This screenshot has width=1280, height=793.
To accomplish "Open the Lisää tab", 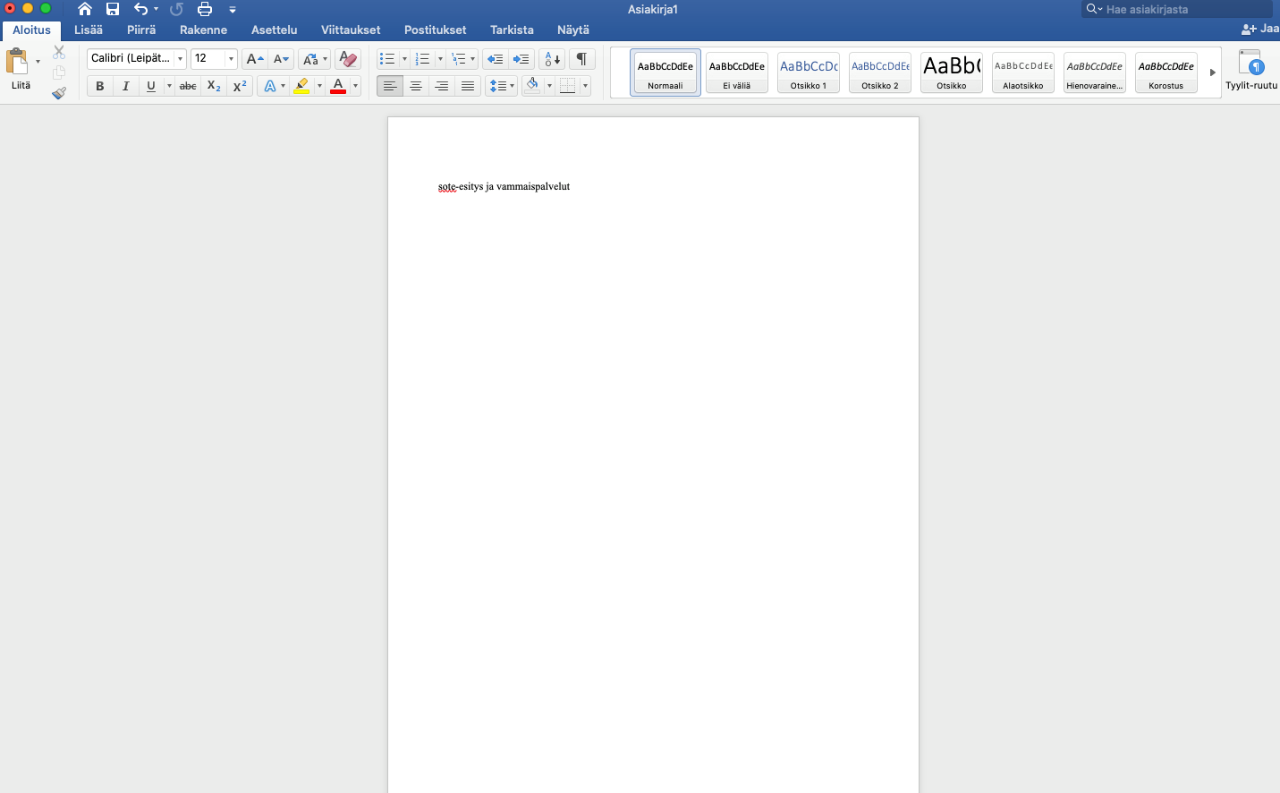I will [89, 30].
